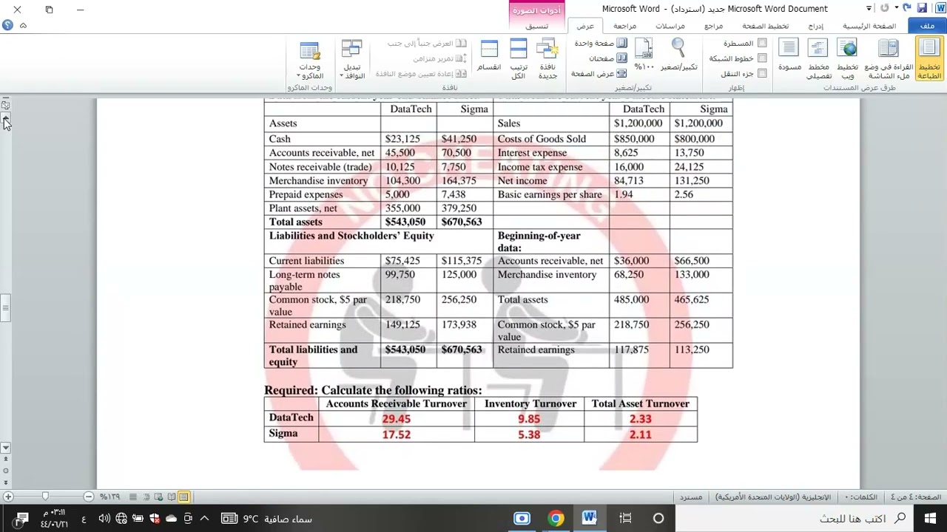947x532 pixels.
Task: Click the Undo icon in quick access toolbar
Action: [907, 8]
